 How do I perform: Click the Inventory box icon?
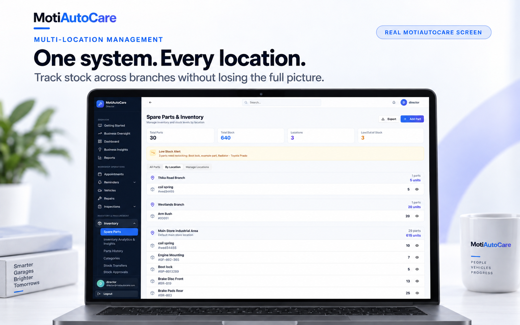pos(100,223)
